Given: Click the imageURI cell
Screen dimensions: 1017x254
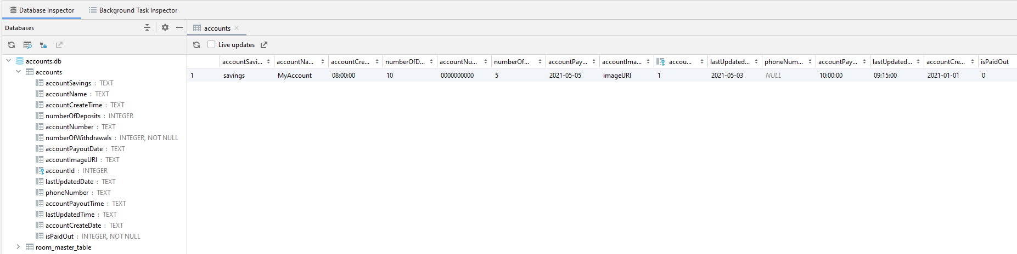Looking at the screenshot, I should 627,76.
